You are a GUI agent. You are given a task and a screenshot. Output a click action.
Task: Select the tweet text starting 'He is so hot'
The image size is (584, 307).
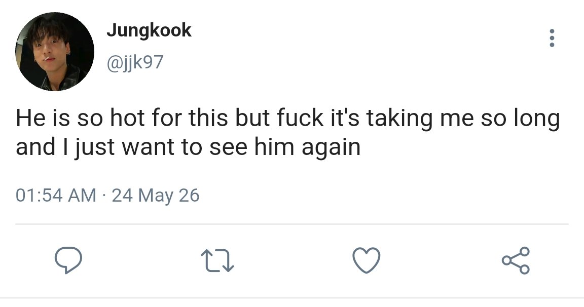tap(288, 132)
